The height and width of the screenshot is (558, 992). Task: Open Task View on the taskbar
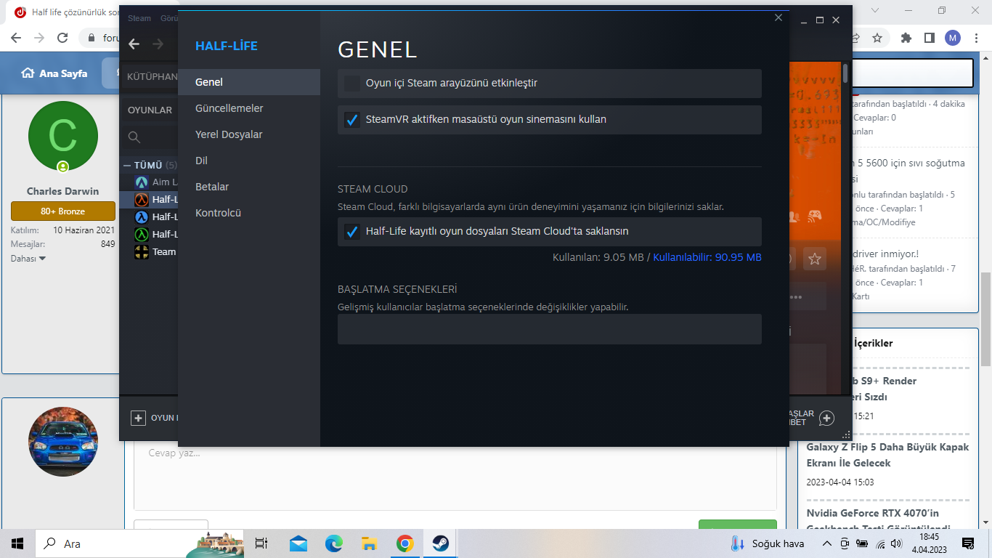(x=261, y=543)
